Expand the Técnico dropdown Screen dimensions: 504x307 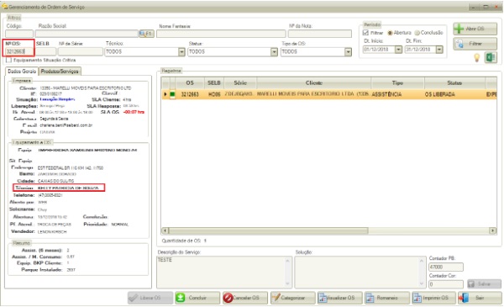point(181,52)
